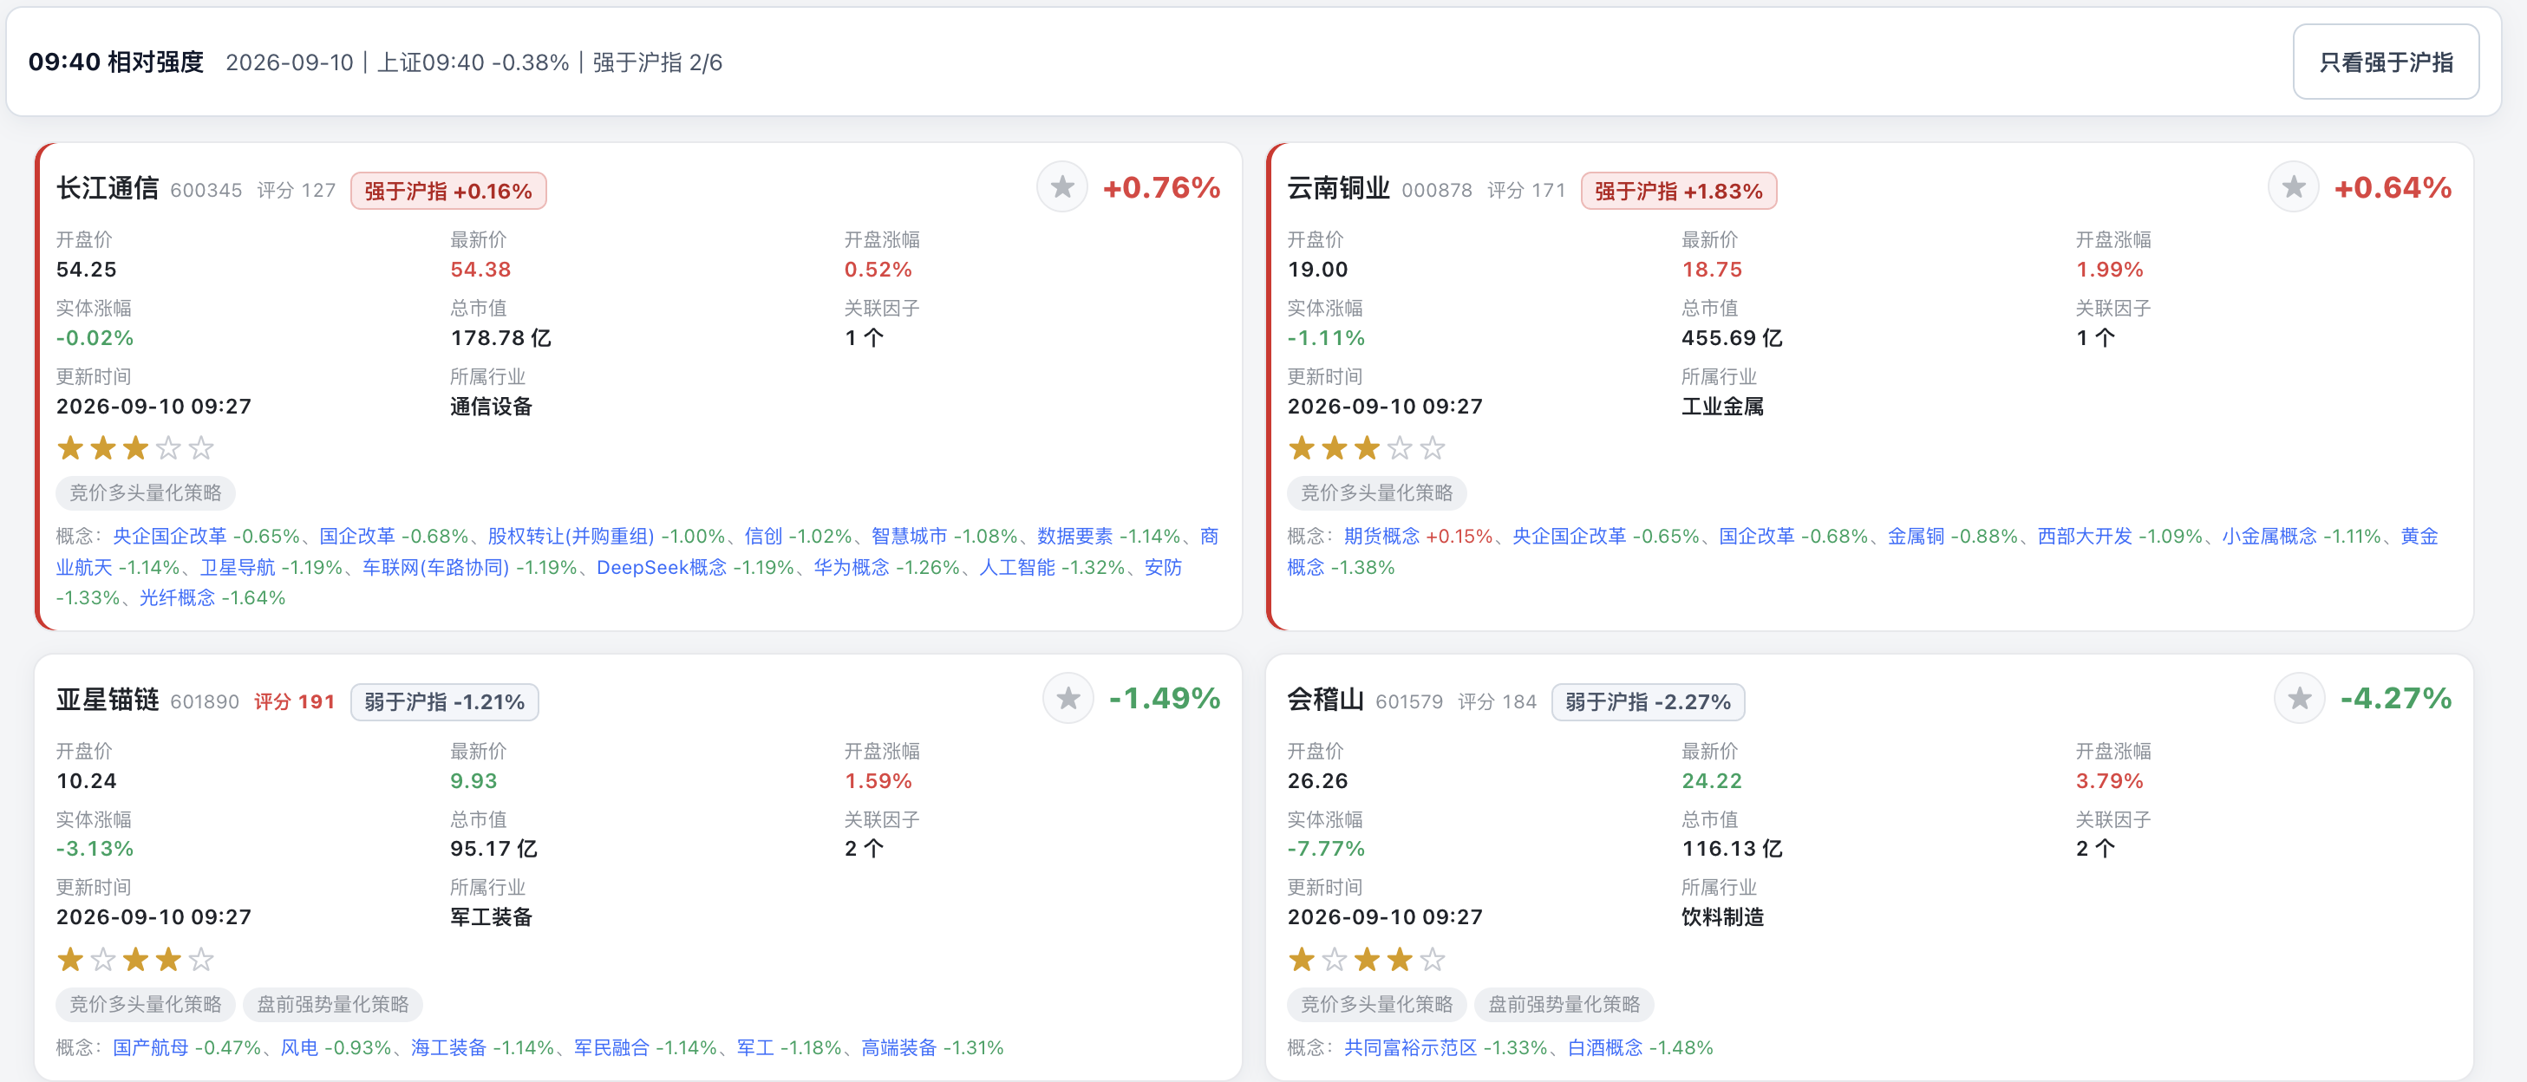This screenshot has width=2527, height=1082.
Task: Open 人工智能 concept link
Action: point(1017,567)
